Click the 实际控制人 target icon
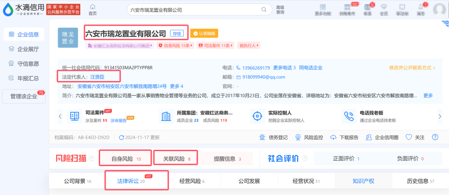The width and height of the screenshot is (449, 195). pos(257,116)
